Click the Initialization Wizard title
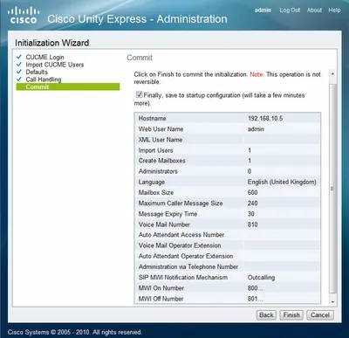 point(52,43)
